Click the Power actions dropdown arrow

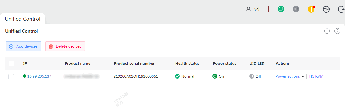[303, 77]
